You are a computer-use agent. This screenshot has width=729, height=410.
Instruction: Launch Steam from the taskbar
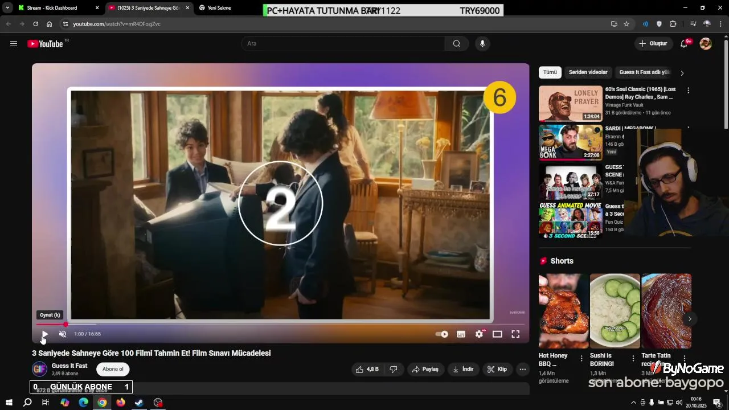click(x=139, y=402)
